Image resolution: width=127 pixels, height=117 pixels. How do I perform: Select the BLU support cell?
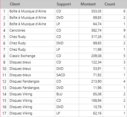pyautogui.click(x=67, y=94)
